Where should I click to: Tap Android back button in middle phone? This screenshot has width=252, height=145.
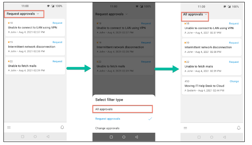[x=136, y=137]
